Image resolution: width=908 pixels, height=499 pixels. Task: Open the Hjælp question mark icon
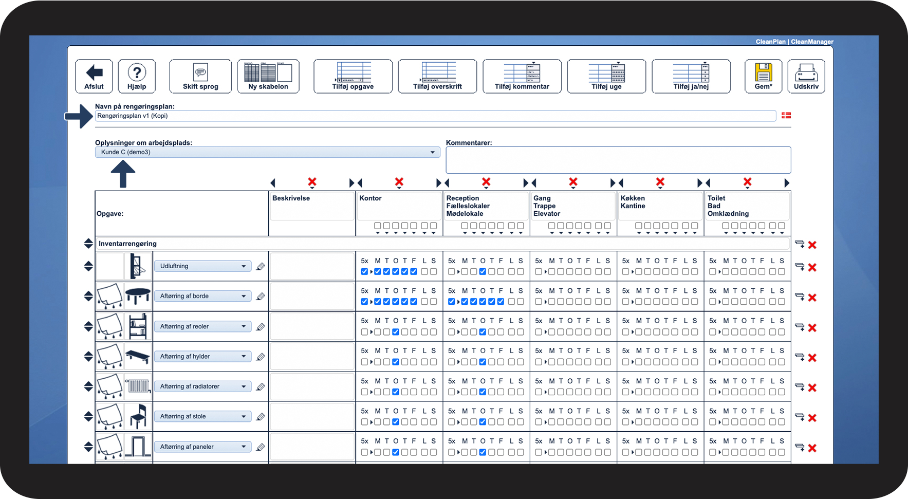pyautogui.click(x=137, y=72)
